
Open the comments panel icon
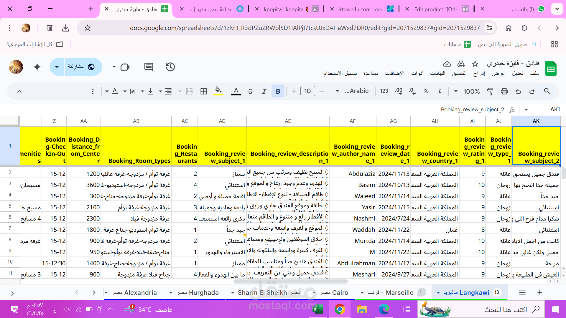tap(149, 67)
